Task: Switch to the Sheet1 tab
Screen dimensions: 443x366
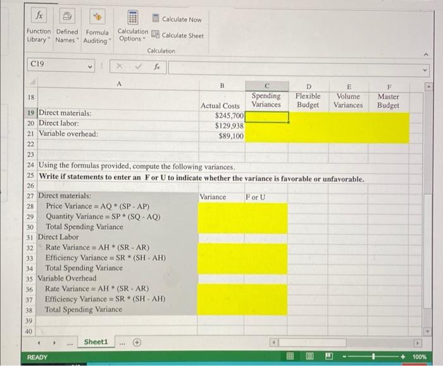Action: point(96,342)
